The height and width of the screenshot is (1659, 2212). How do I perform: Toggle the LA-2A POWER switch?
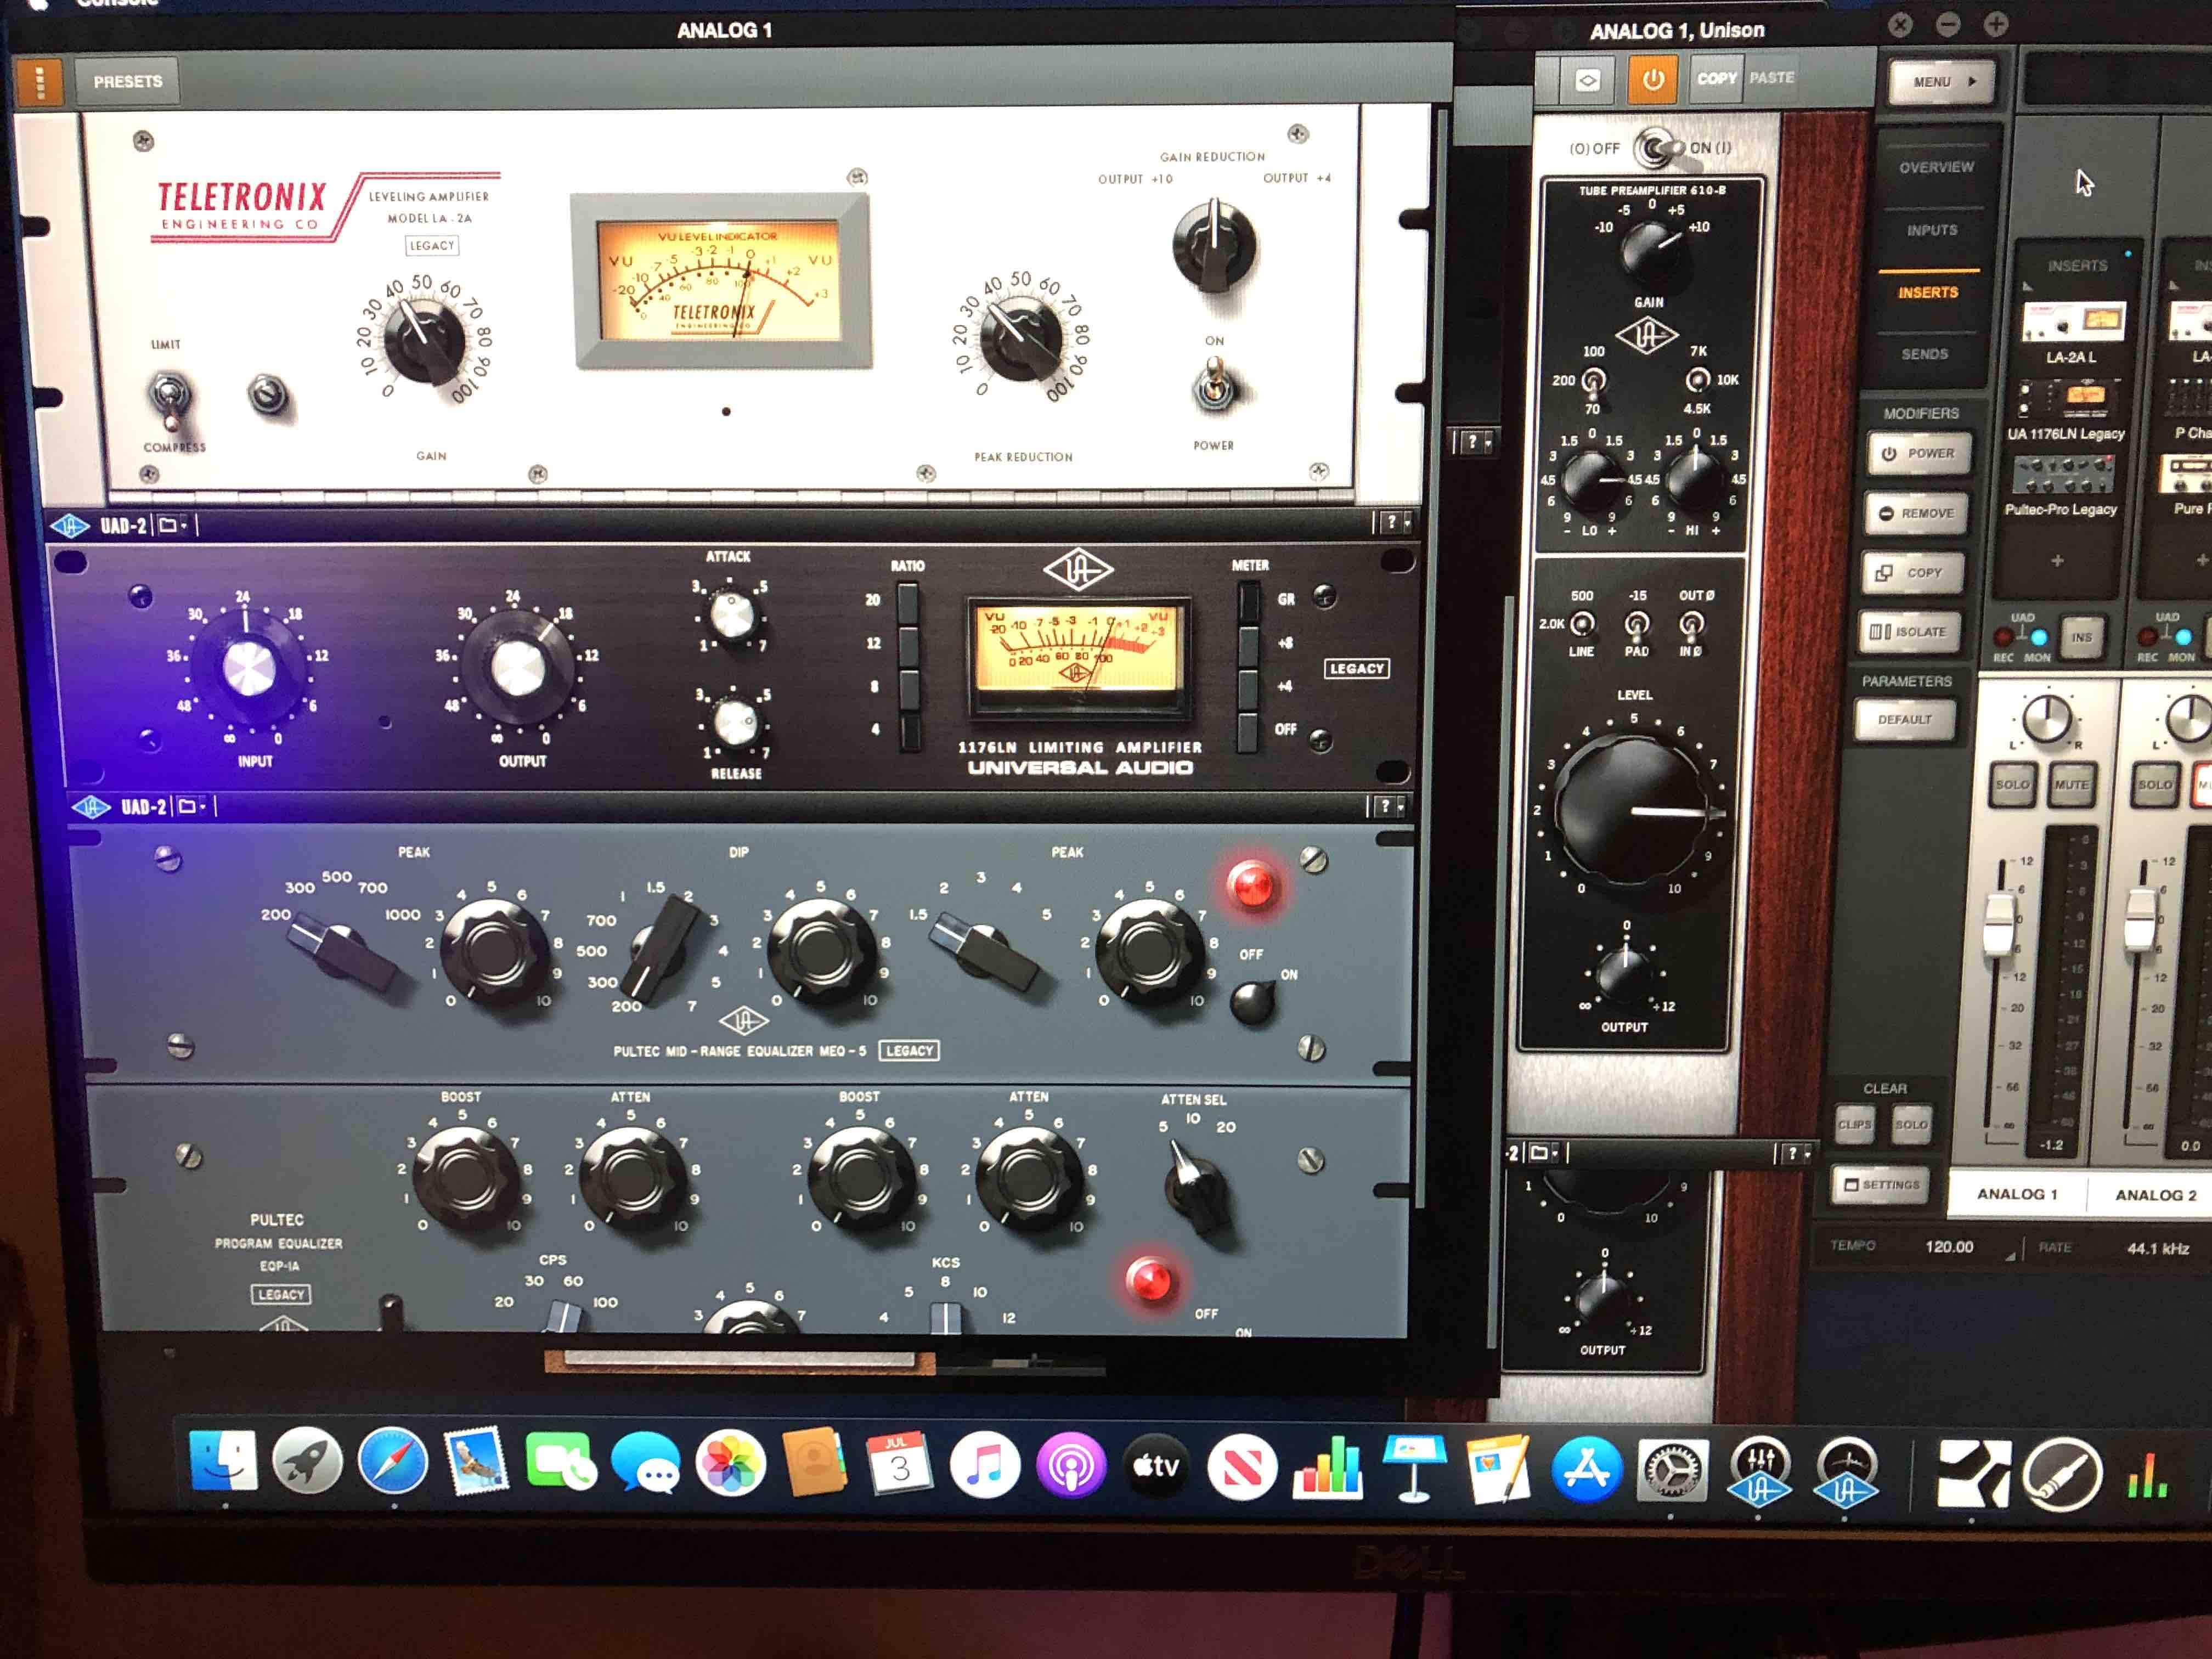click(1214, 385)
